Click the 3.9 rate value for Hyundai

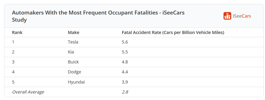[125, 82]
